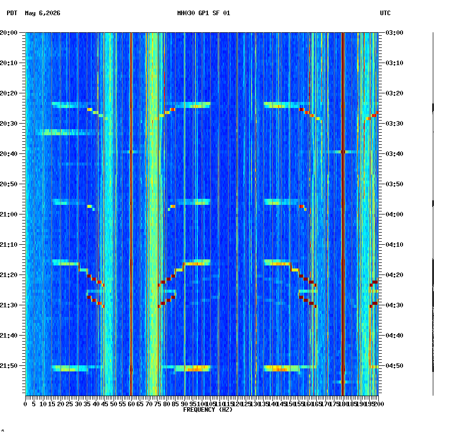The height and width of the screenshot is (436, 455).
Task: Click the 20:10 PDT time label
Action: [9, 63]
